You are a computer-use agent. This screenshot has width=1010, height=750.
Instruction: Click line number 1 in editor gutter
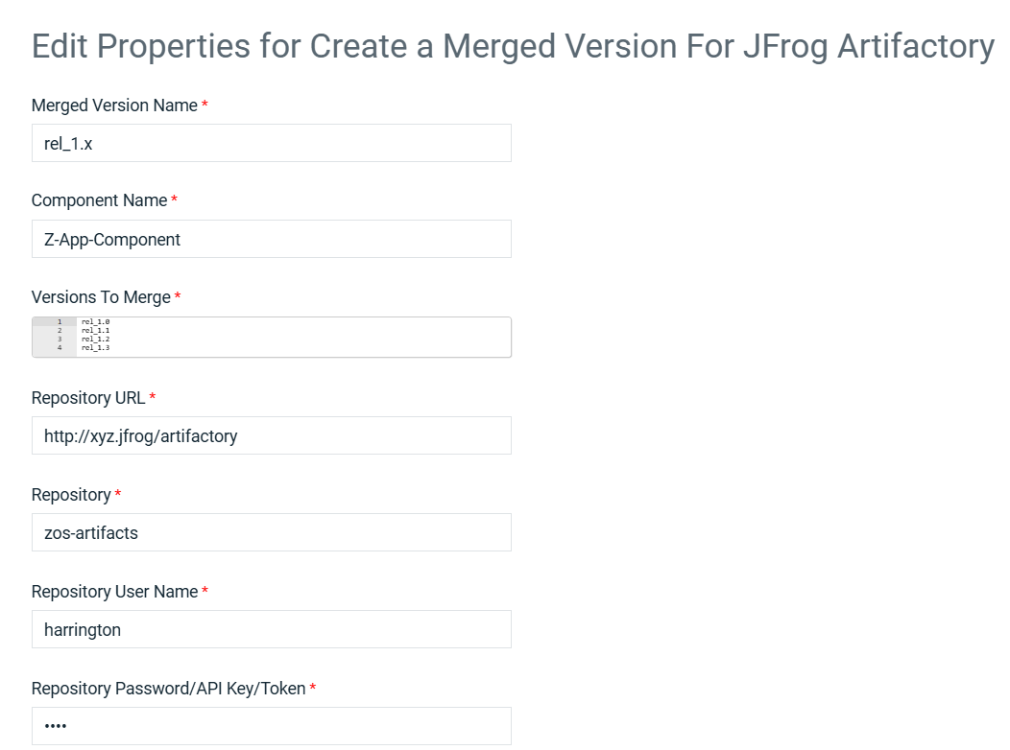60,321
